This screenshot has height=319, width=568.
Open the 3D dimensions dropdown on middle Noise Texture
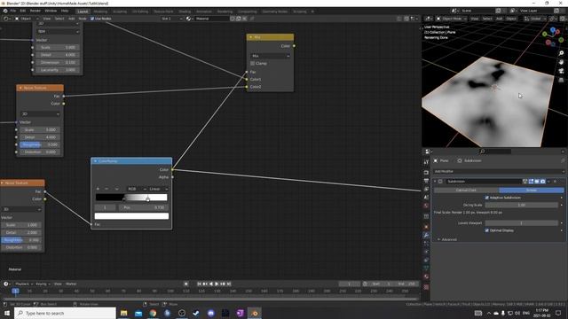(40, 114)
